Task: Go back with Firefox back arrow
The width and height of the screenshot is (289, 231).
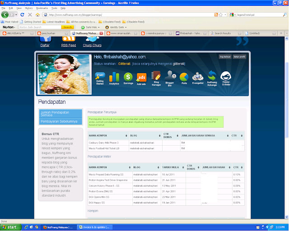Action: pyautogui.click(x=5, y=14)
